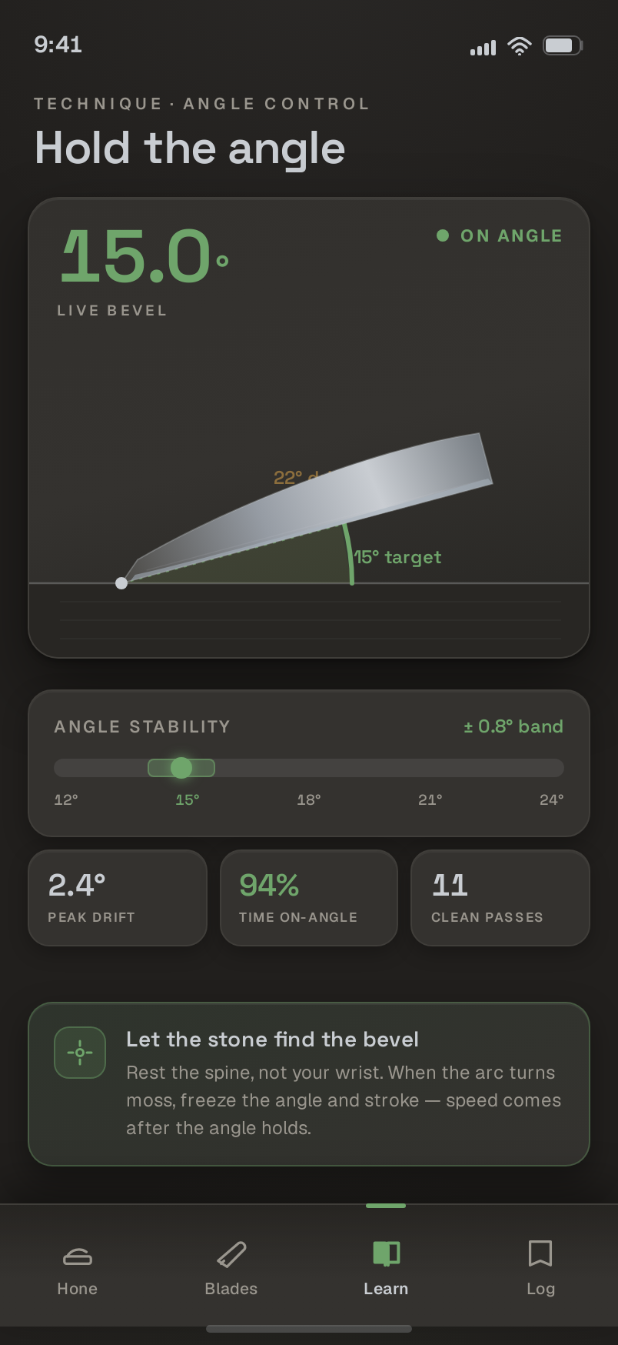
Task: Tap the 18° mark on stability scale
Action: pos(309,799)
